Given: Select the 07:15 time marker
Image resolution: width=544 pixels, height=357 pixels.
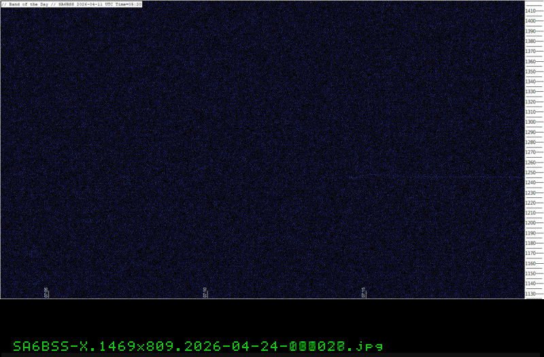Looking at the screenshot, I should click(364, 292).
